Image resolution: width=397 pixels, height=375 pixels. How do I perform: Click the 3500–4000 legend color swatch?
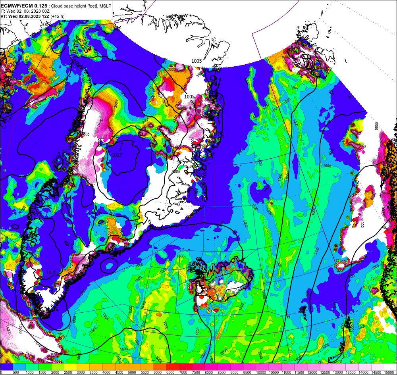click(x=96, y=367)
